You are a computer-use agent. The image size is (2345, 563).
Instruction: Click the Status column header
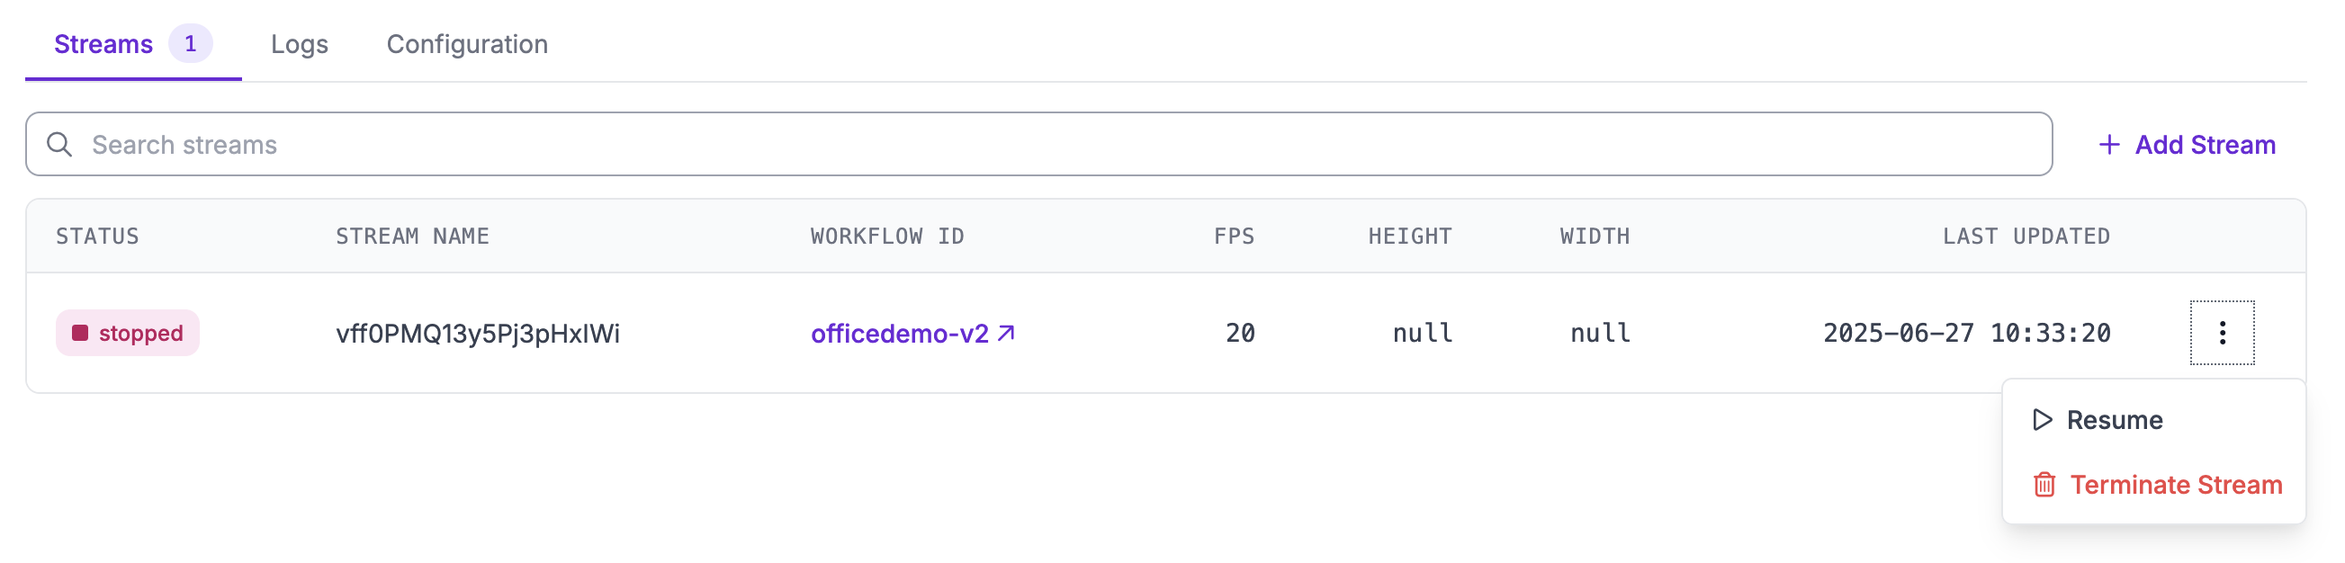[97, 237]
